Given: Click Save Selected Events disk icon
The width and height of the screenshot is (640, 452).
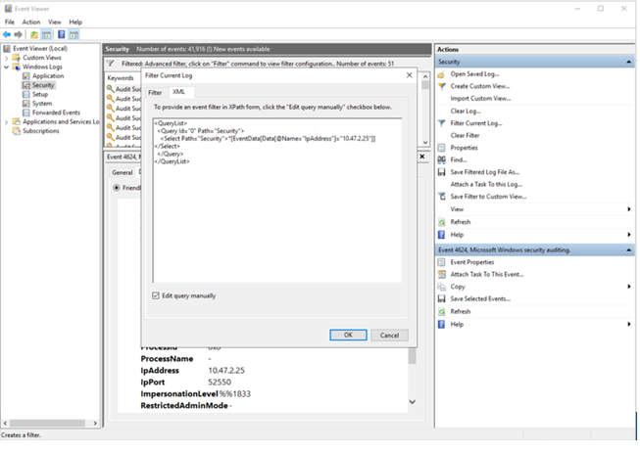Looking at the screenshot, I should [441, 298].
